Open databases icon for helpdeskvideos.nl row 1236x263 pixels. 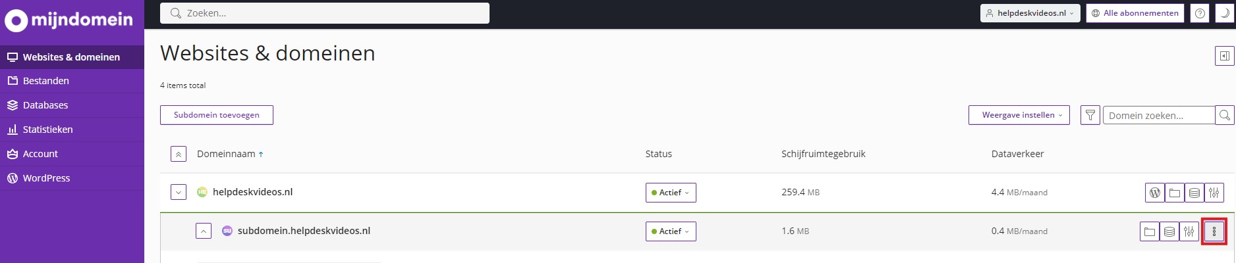(1194, 193)
